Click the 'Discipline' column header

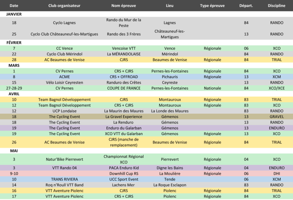click(x=276, y=6)
